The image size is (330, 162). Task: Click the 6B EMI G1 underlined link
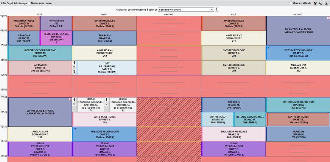coord(91,99)
